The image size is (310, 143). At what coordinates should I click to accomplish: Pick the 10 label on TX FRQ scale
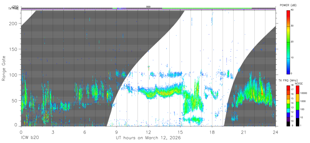(x=292, y=121)
